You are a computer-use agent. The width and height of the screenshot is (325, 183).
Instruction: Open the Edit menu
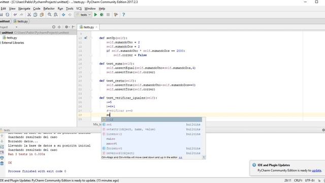(4, 9)
